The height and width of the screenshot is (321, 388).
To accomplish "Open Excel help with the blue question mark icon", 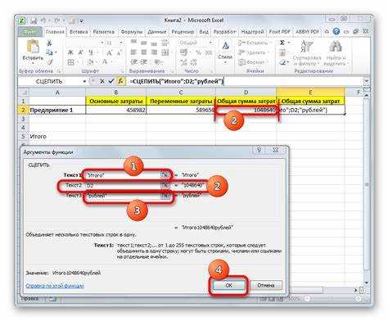I will coord(336,31).
